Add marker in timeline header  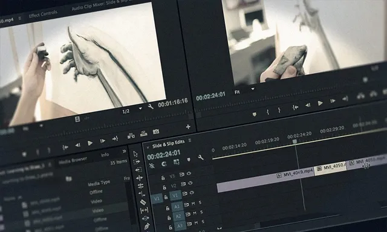(x=189, y=159)
